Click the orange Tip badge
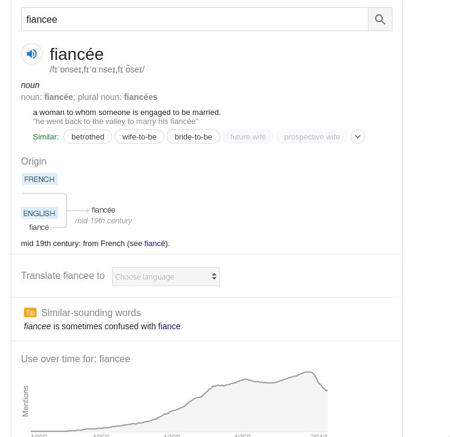The image size is (450, 437). [x=30, y=312]
